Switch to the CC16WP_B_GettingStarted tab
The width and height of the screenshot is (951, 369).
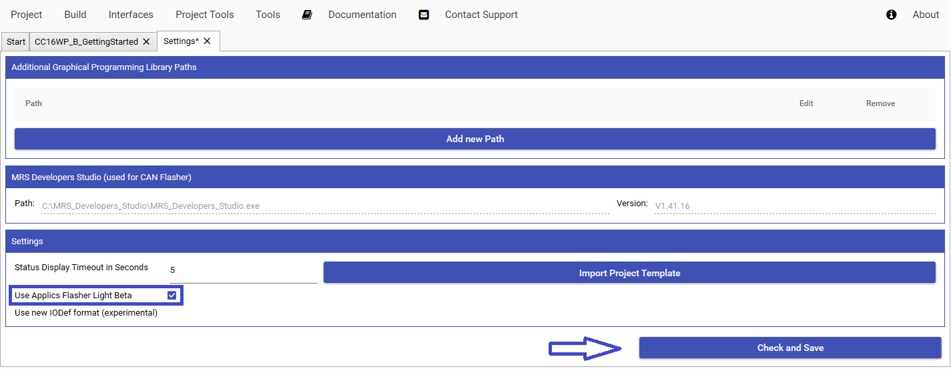point(86,41)
